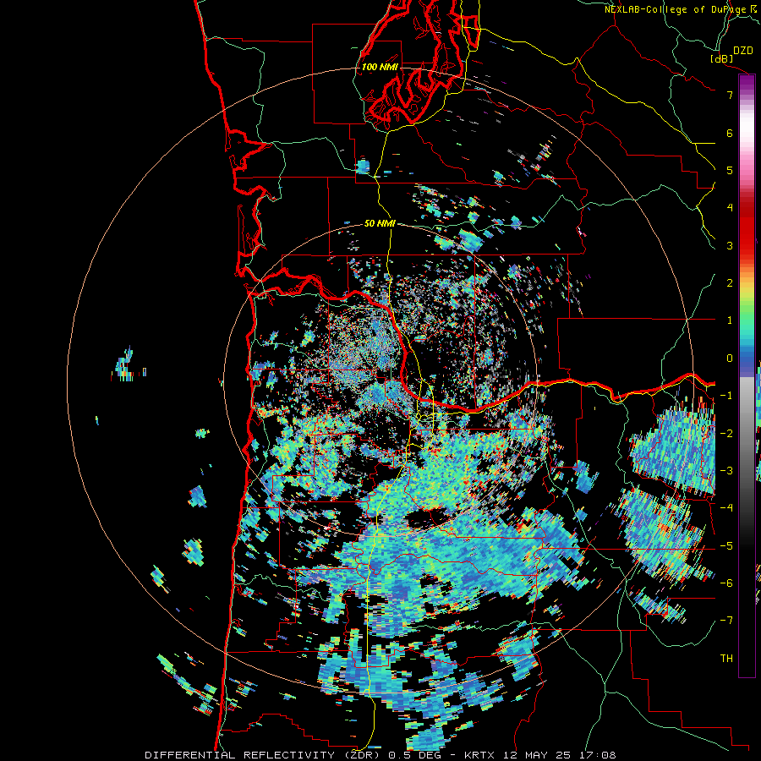Click the -7 value on the color scale
Viewport: 761px width, 761px height.
pyautogui.click(x=726, y=621)
